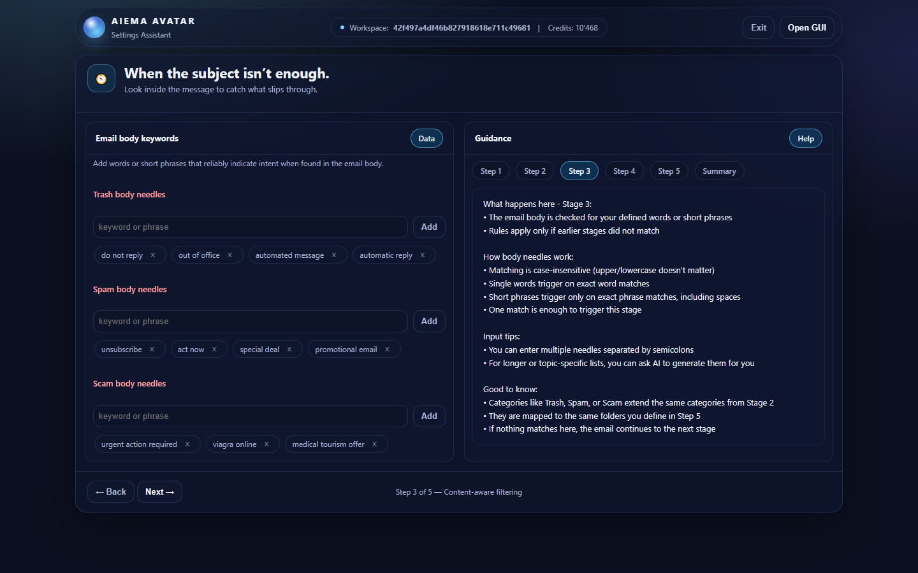Remove the 'do not reply' keyword chip
The image size is (918, 573).
click(x=153, y=255)
